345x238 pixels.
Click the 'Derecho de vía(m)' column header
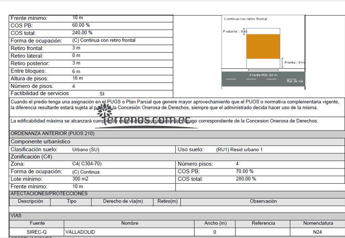click(123, 201)
